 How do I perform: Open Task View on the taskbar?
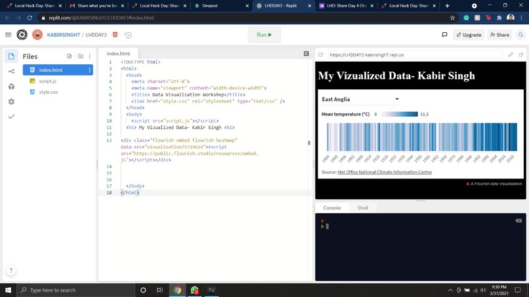[159, 290]
